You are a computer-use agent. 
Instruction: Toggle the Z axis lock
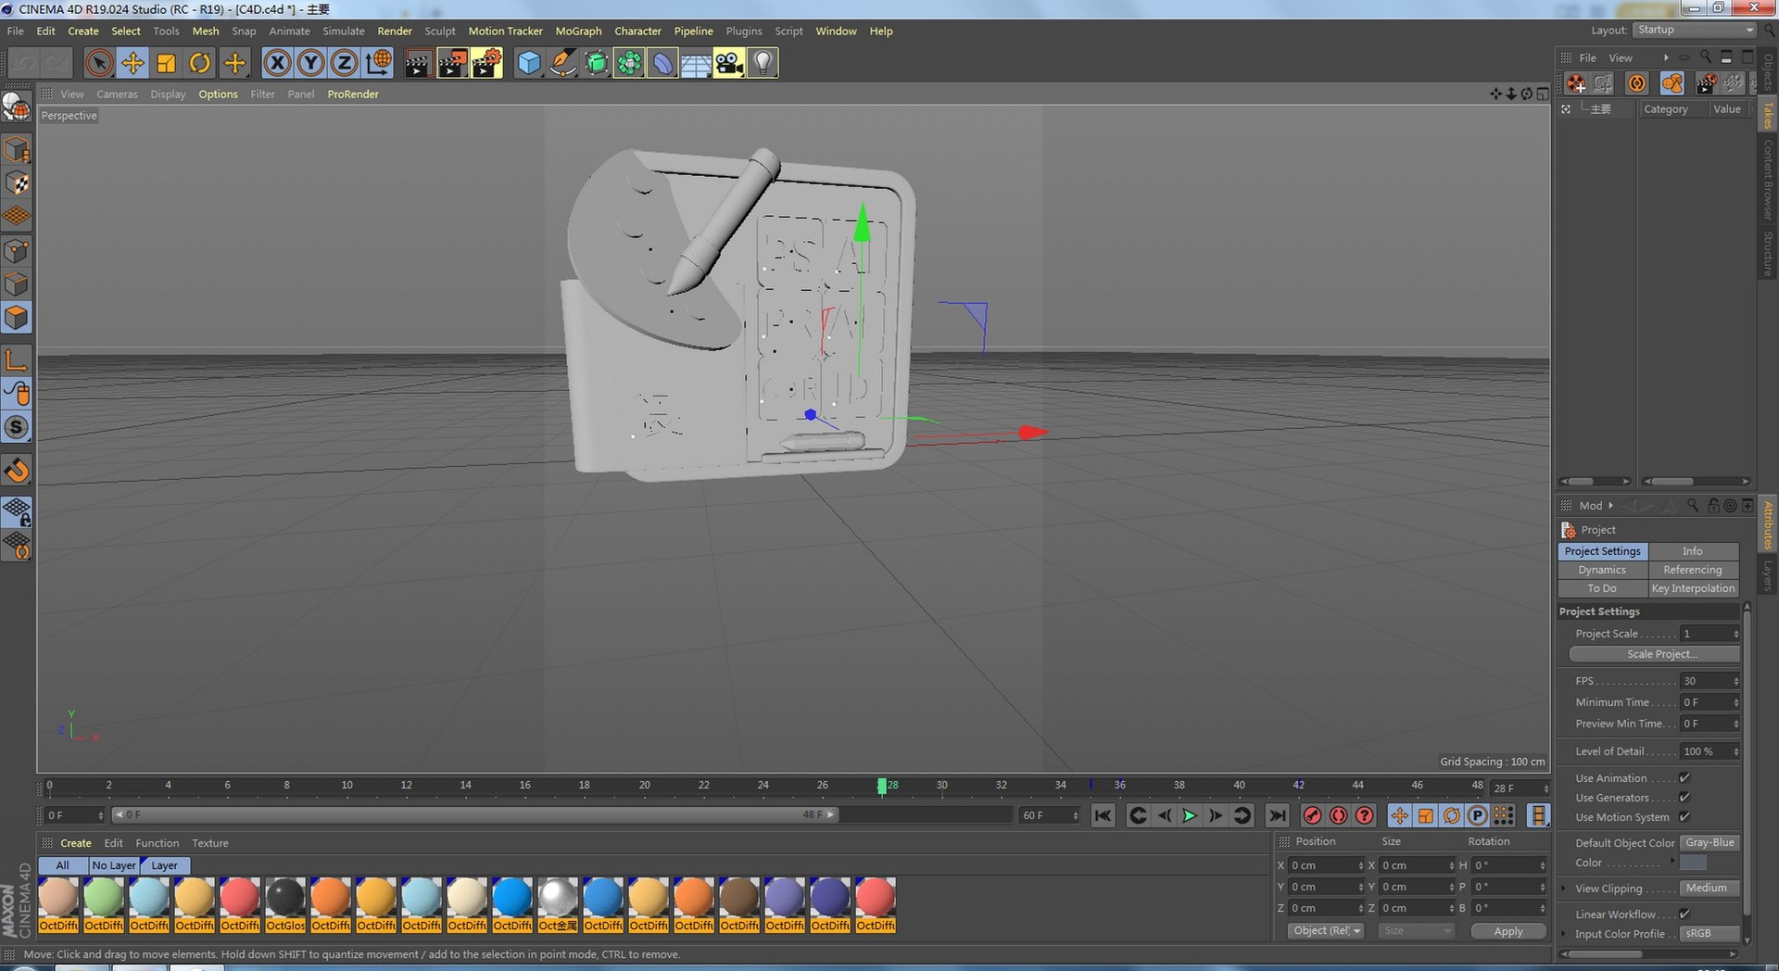coord(344,63)
